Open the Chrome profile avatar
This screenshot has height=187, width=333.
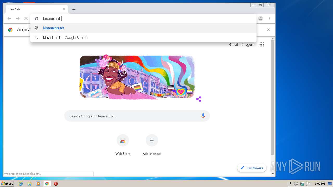[261, 18]
